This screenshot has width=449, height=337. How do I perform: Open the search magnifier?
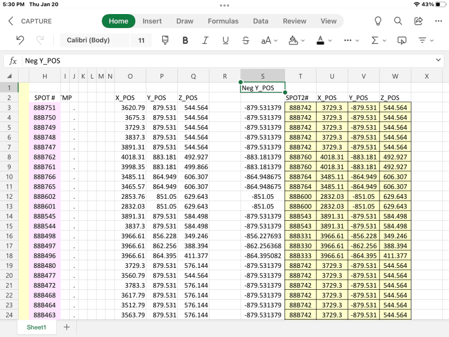[x=398, y=21]
